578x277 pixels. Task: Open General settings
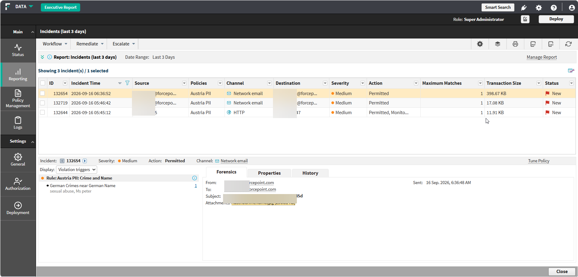pyautogui.click(x=18, y=160)
